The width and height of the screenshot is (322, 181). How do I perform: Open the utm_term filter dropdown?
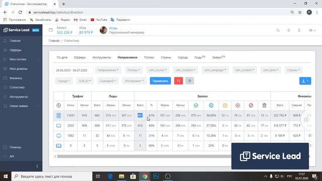pyautogui.click(x=271, y=70)
